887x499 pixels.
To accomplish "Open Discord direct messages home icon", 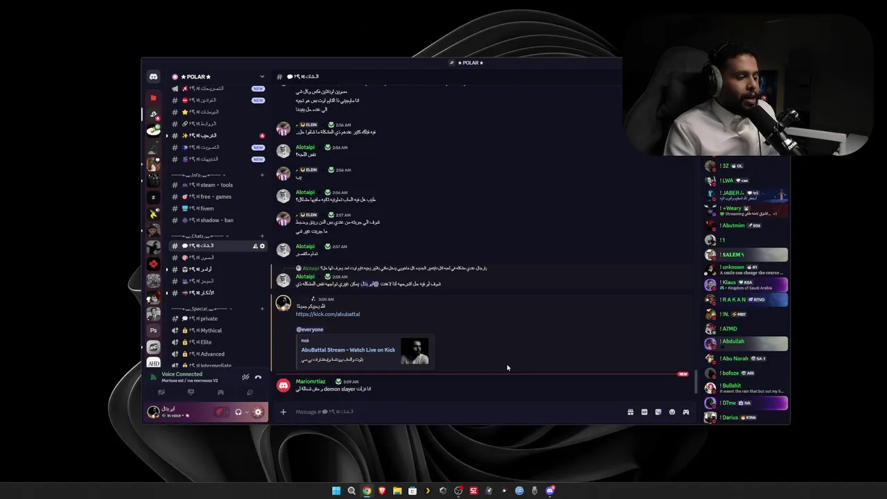I will 153,77.
